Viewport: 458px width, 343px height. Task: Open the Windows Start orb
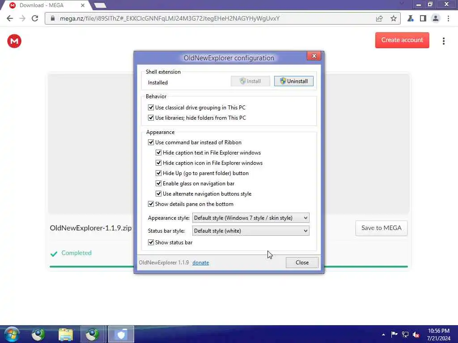12,334
